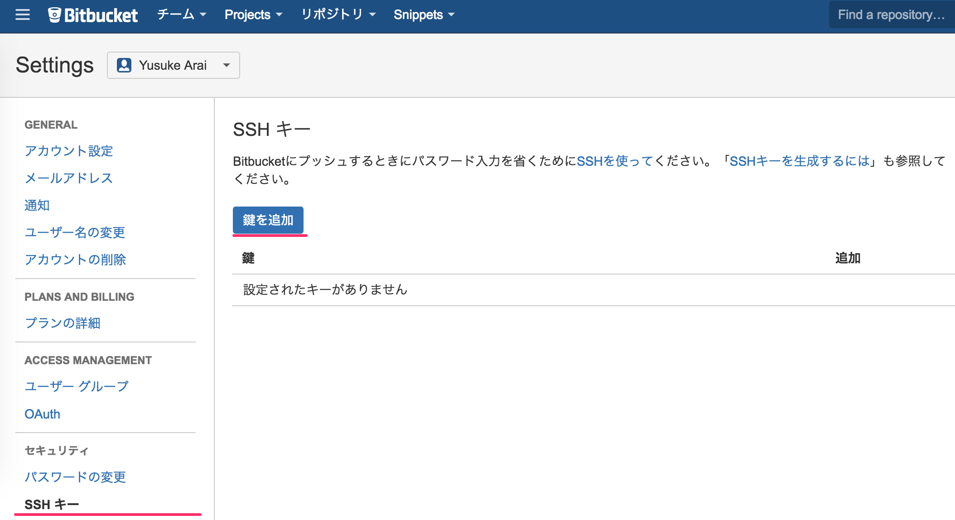Click the Settings page title

(55, 65)
